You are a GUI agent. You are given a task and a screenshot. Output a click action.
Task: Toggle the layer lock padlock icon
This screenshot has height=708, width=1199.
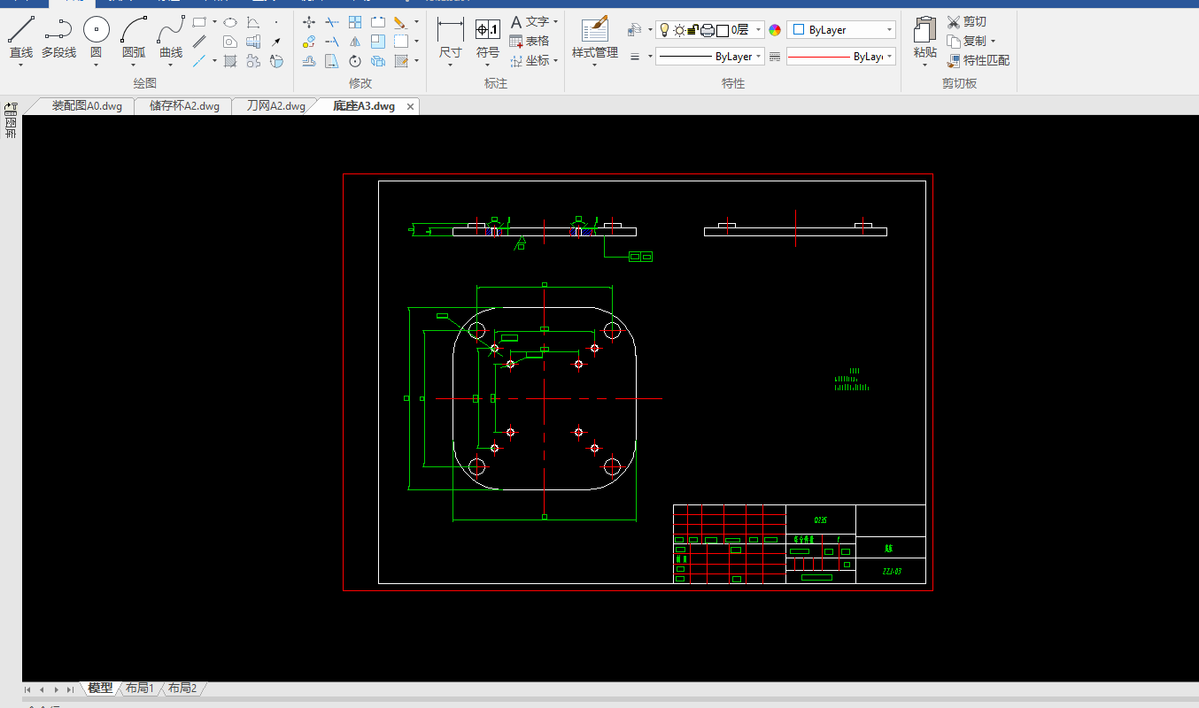coord(693,29)
